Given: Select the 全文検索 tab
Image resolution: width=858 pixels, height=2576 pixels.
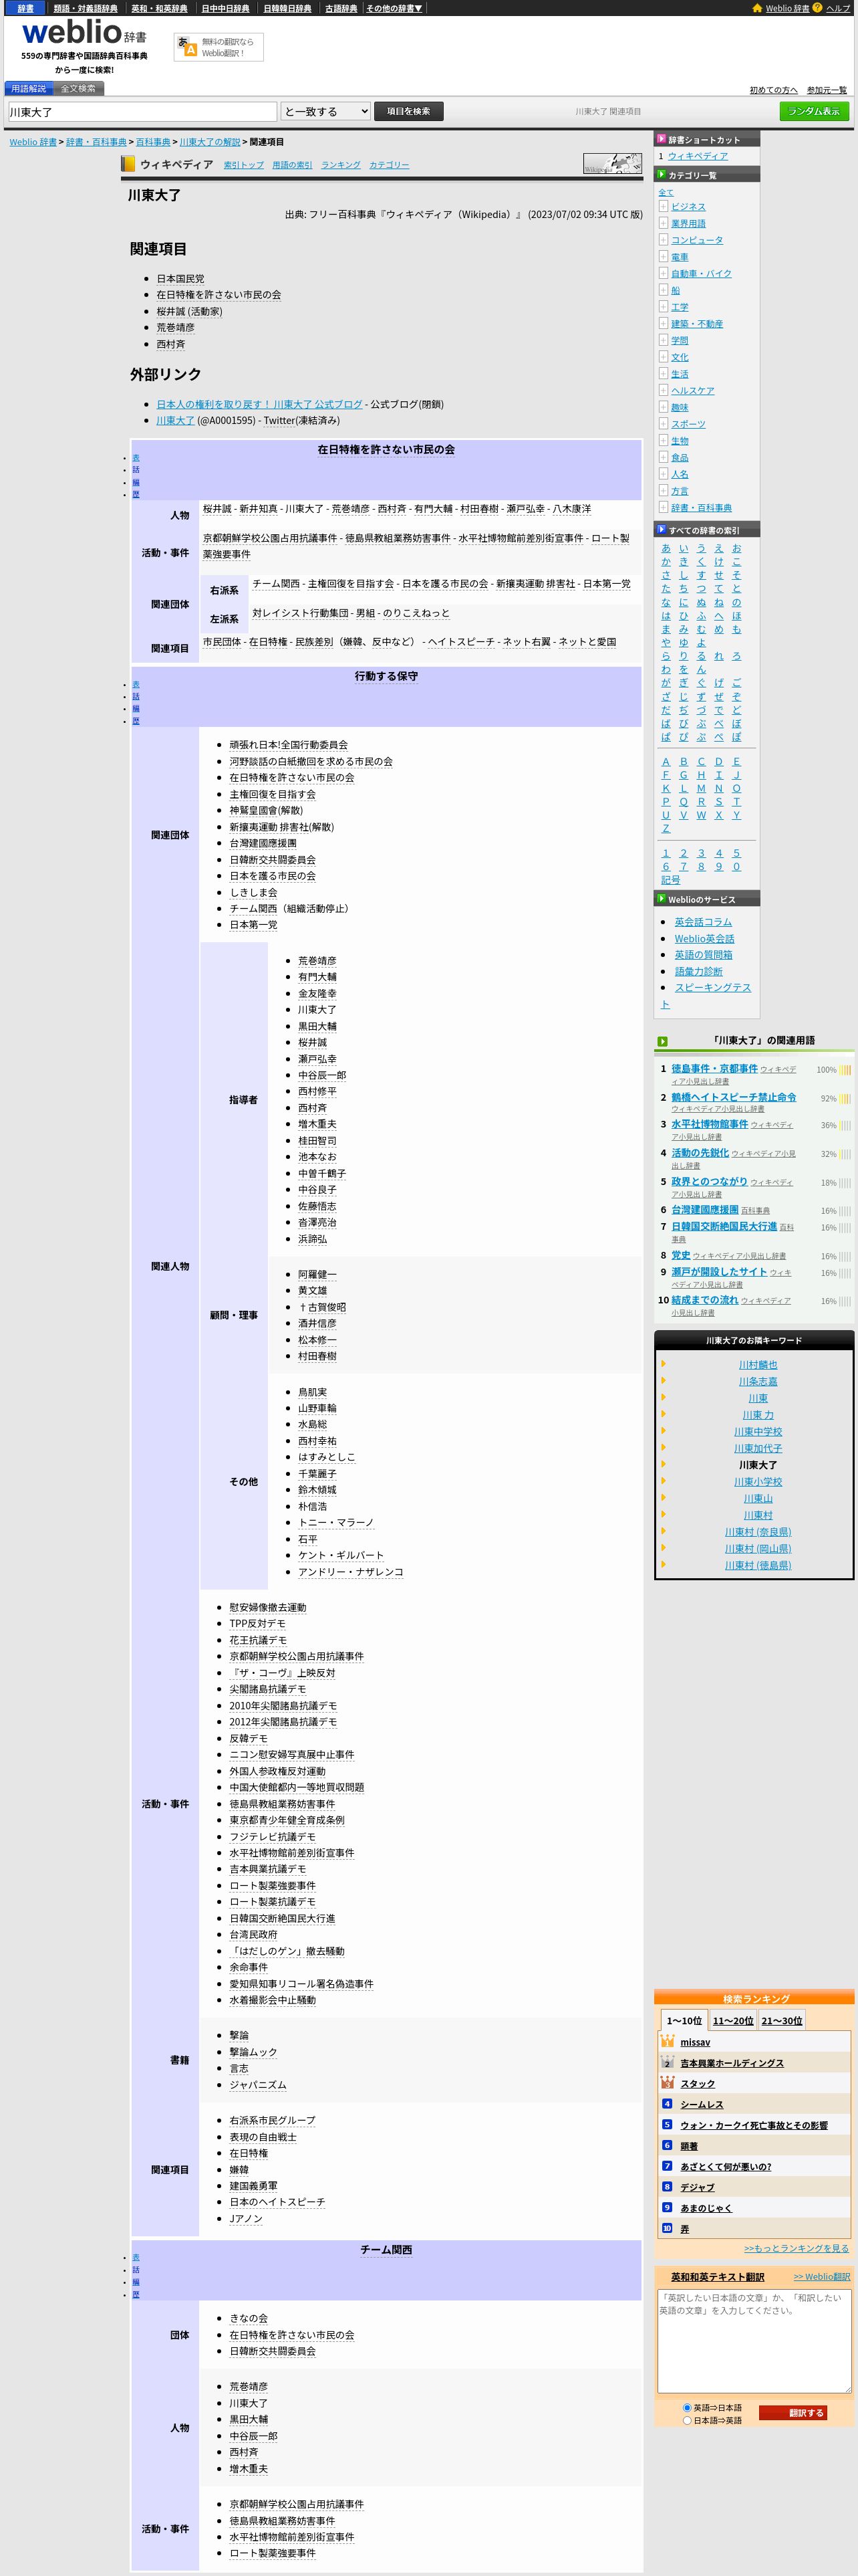Looking at the screenshot, I should [x=78, y=88].
